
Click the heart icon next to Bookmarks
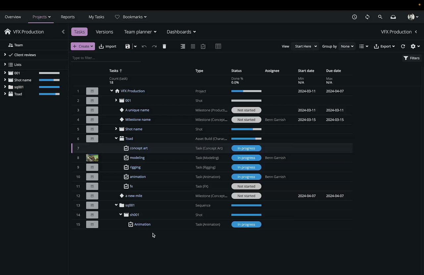[117, 17]
